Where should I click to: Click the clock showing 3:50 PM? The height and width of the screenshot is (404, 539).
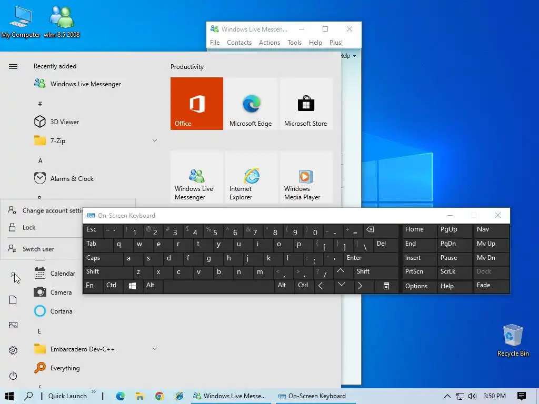[x=494, y=396]
